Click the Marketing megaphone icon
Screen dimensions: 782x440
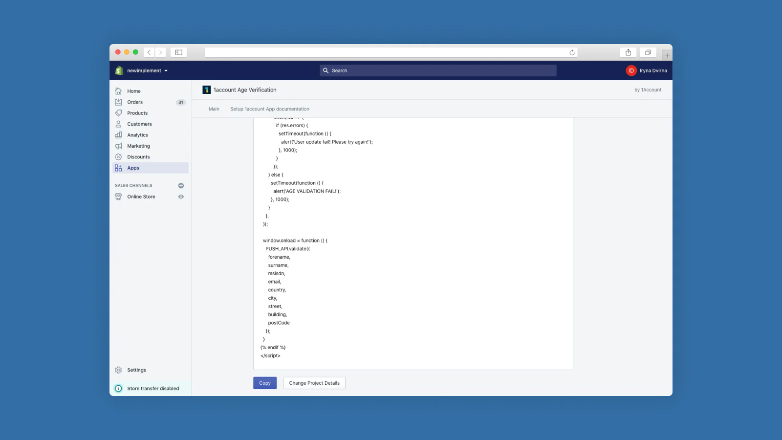pos(118,146)
